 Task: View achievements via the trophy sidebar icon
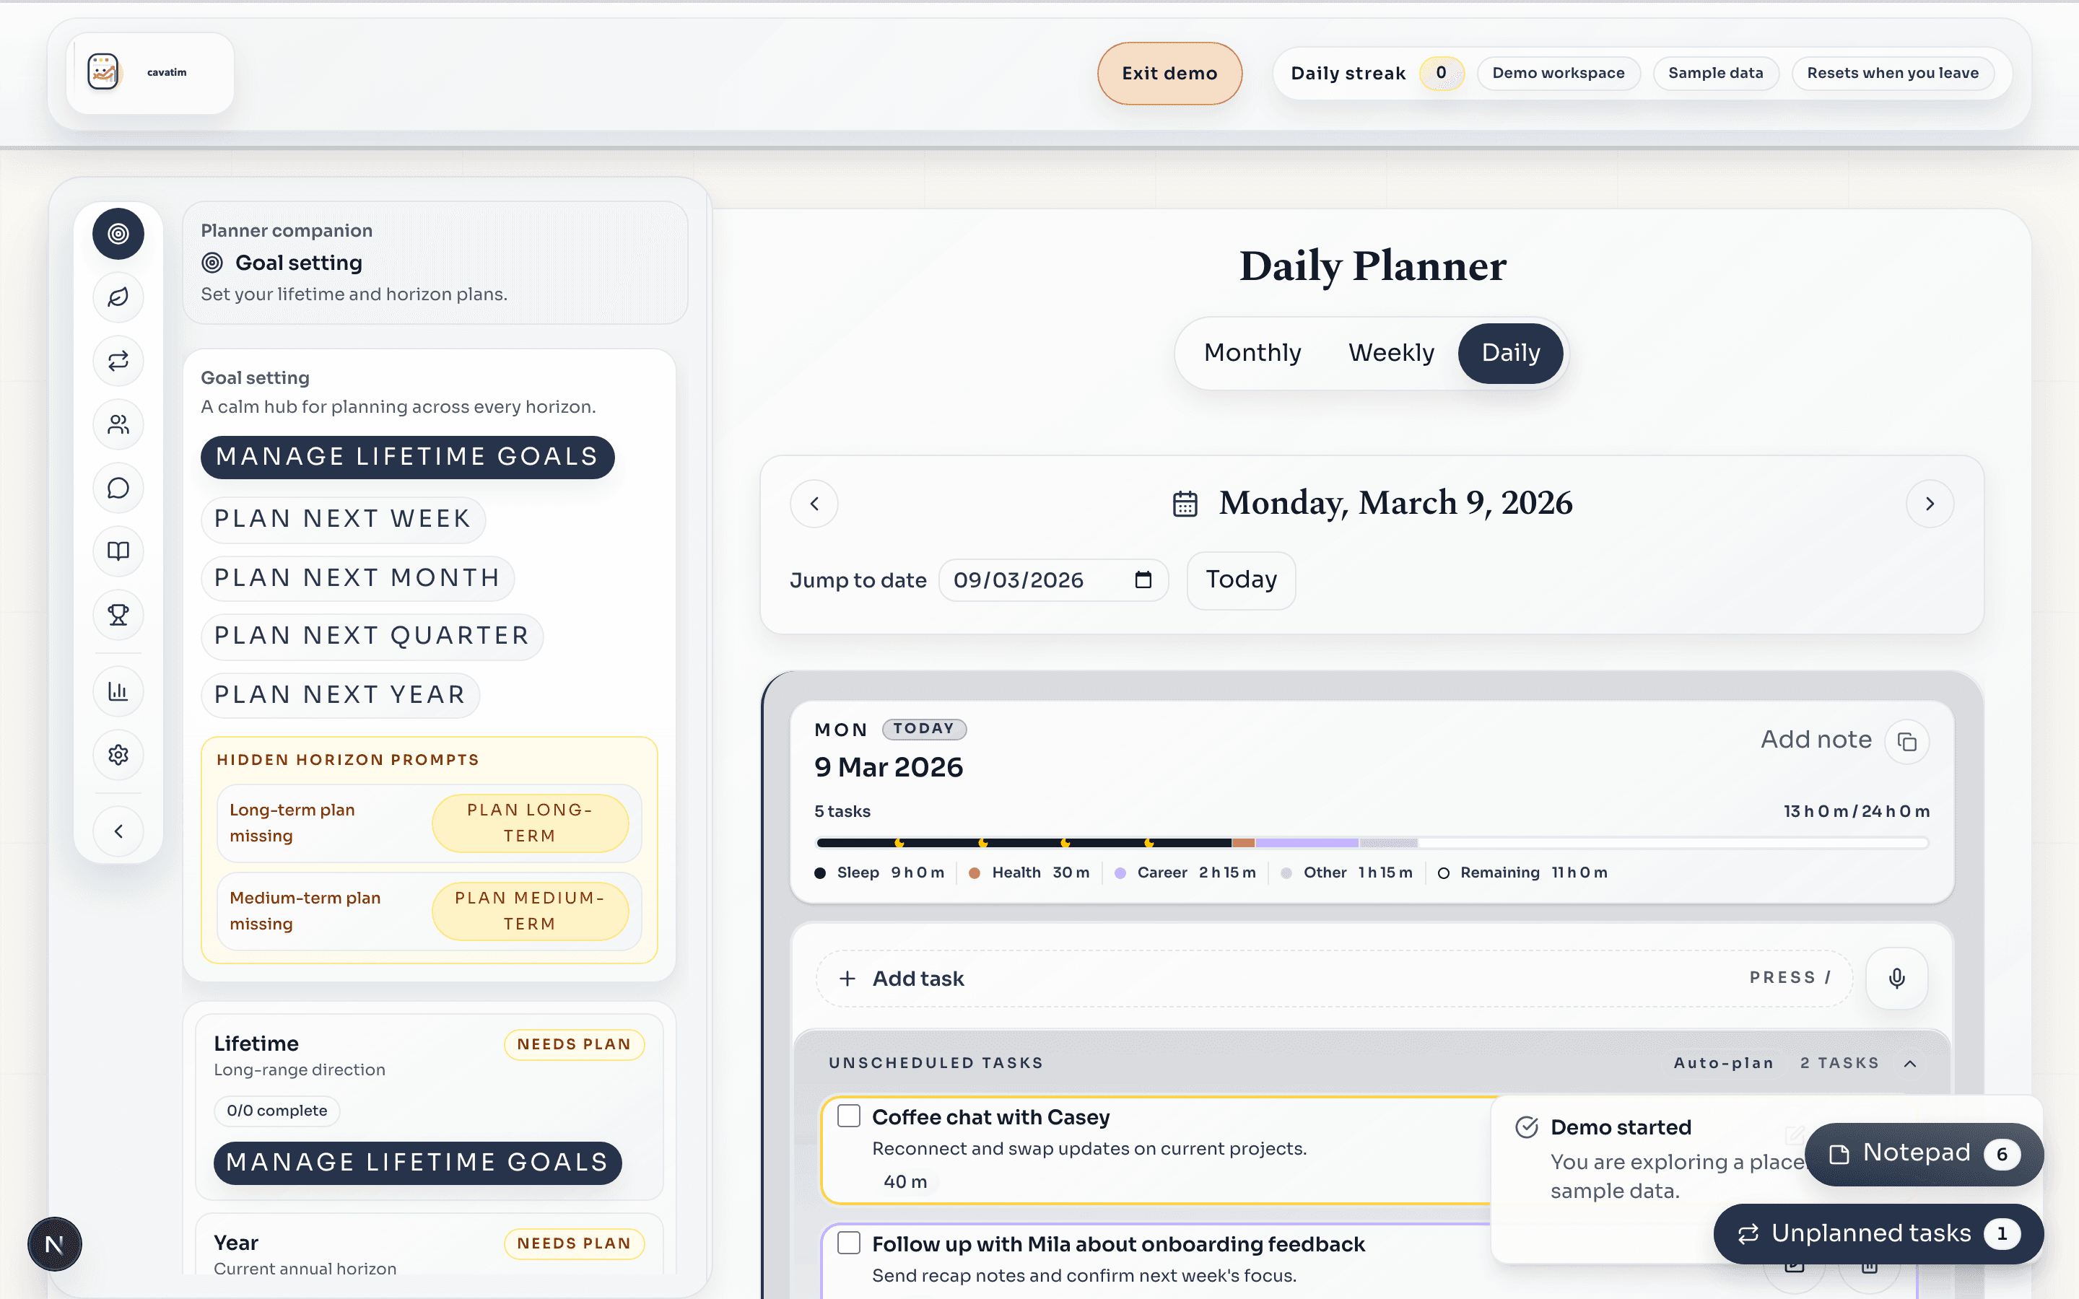pyautogui.click(x=118, y=614)
